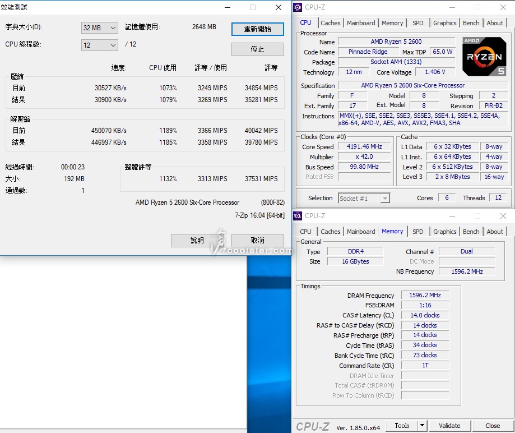Expand the arrow next to the Tools button

(x=422, y=426)
